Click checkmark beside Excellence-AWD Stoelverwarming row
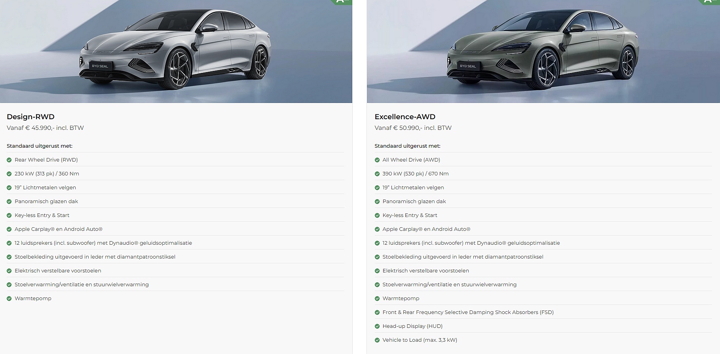The height and width of the screenshot is (354, 720). [x=377, y=285]
